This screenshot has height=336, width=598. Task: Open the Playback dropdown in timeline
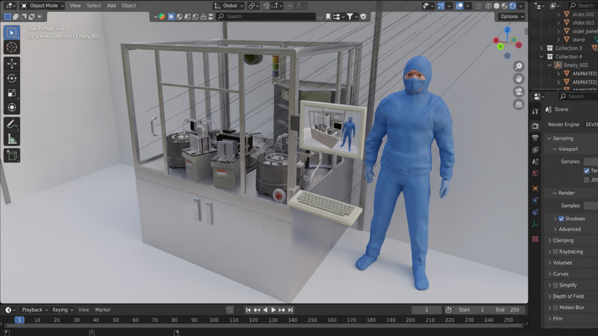tap(35, 309)
